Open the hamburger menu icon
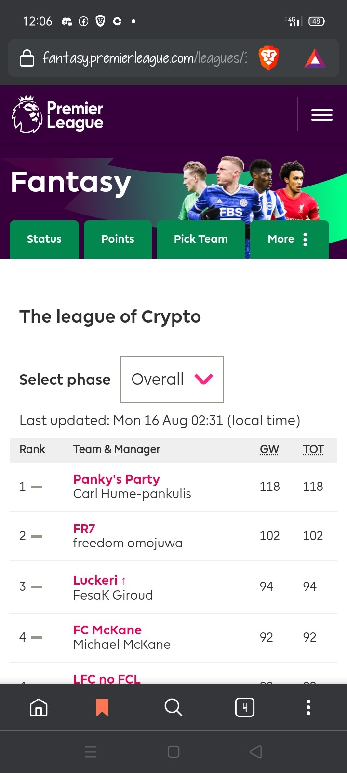This screenshot has width=347, height=773. [322, 115]
